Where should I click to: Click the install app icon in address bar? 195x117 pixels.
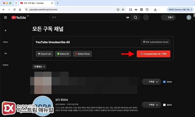click(118, 10)
